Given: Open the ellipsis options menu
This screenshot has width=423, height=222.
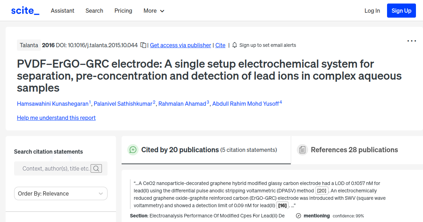Looking at the screenshot, I should [411, 41].
